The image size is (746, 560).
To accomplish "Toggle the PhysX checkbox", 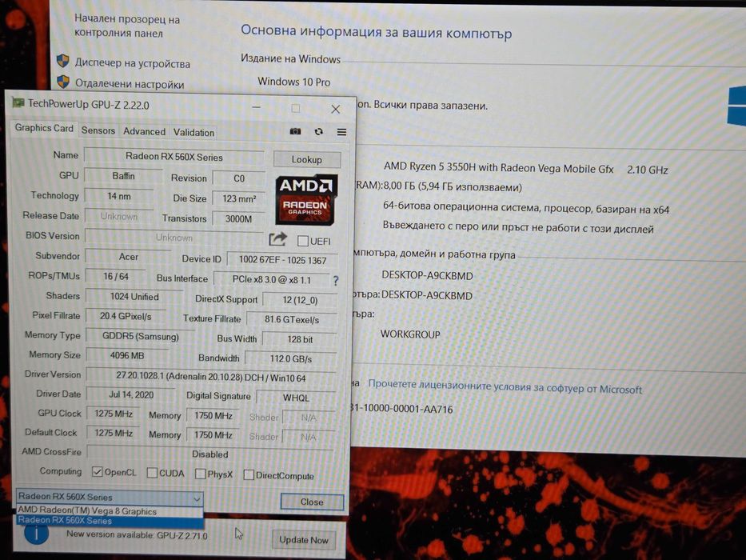I will coord(201,474).
